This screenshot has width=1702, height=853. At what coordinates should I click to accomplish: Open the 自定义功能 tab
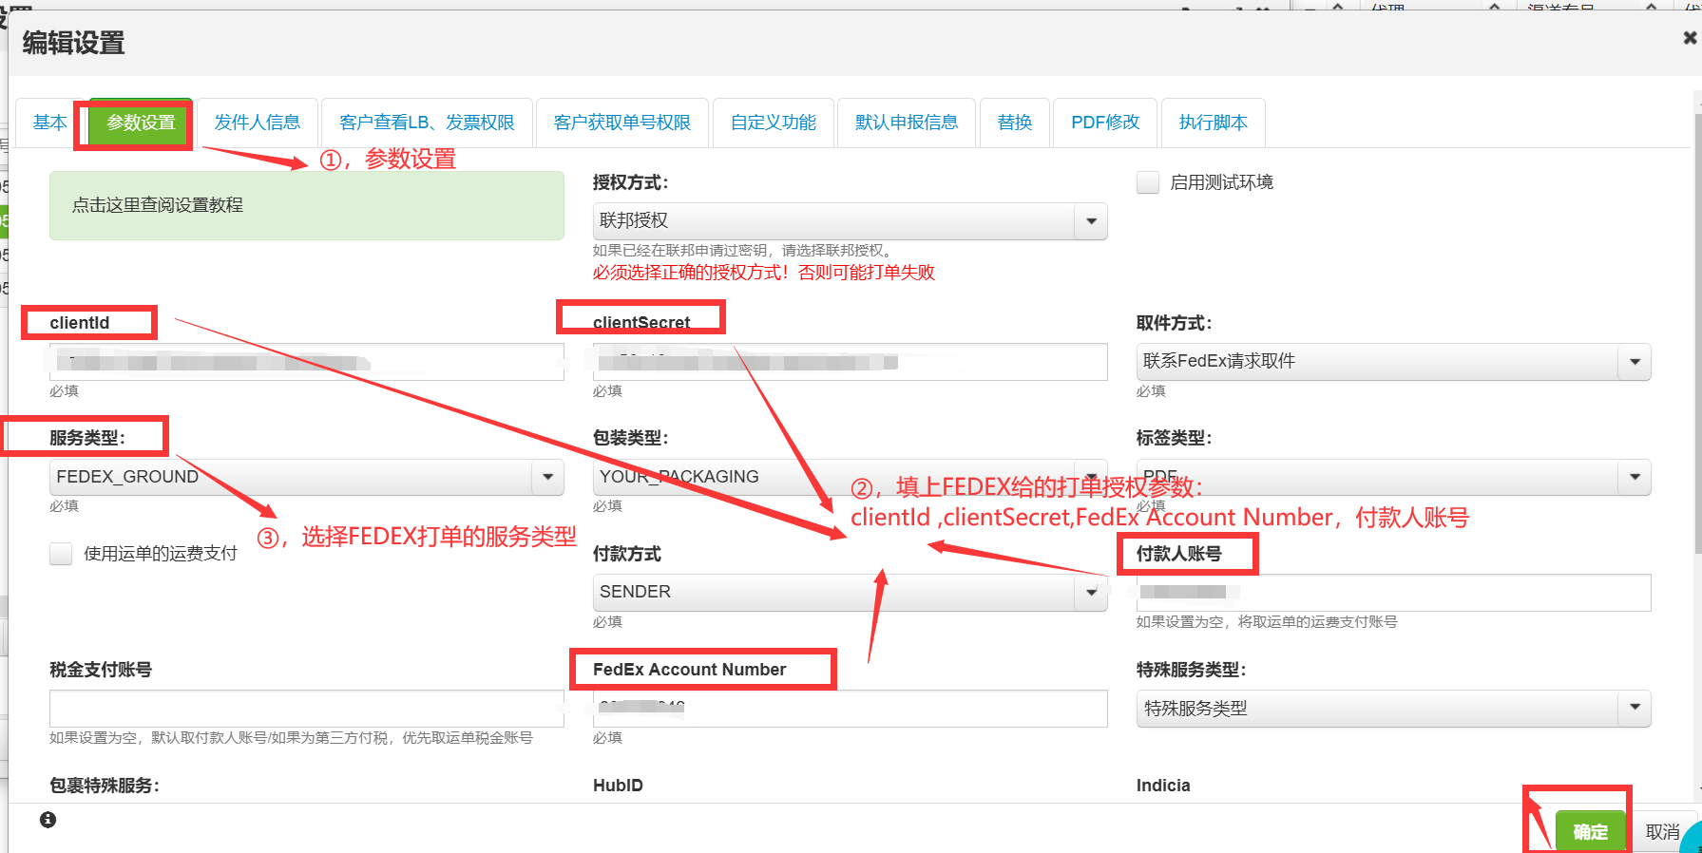[x=774, y=123]
